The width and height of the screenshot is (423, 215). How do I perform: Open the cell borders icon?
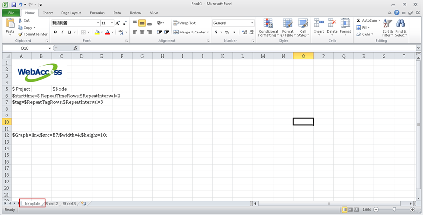click(83, 32)
